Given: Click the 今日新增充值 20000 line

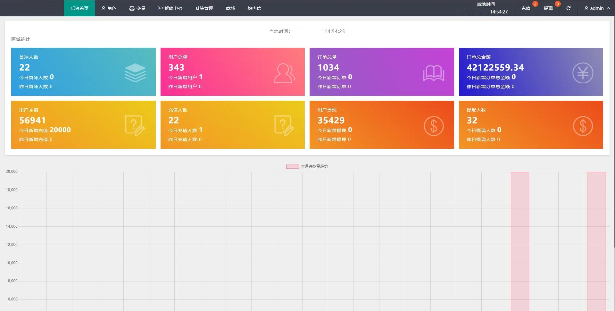Looking at the screenshot, I should point(45,130).
